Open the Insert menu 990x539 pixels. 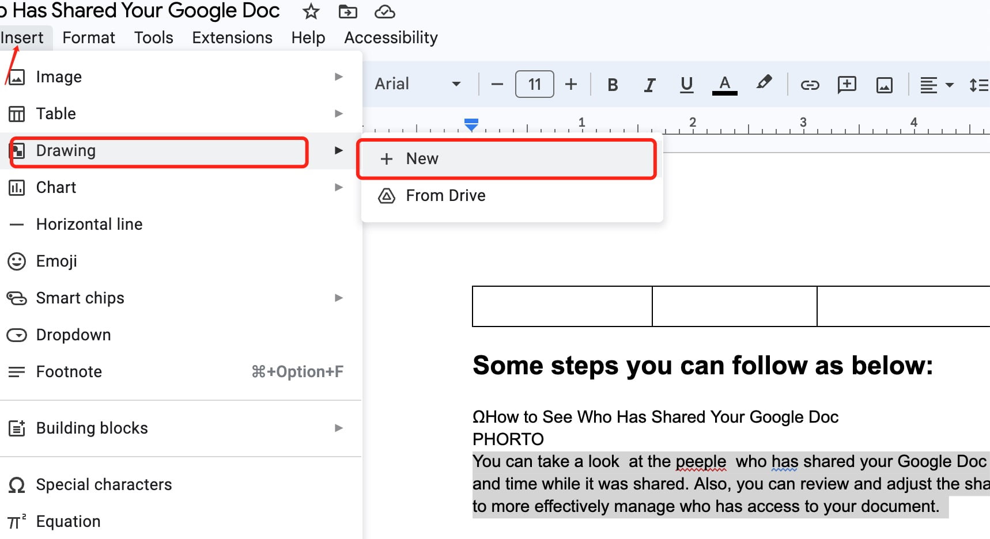22,37
